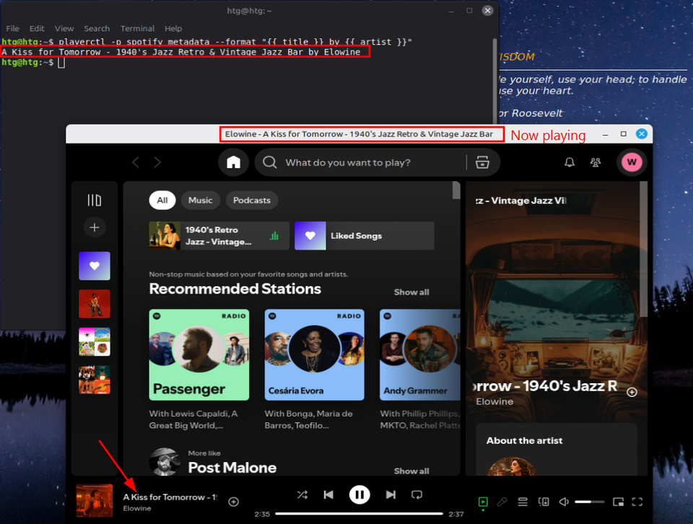Image resolution: width=693 pixels, height=524 pixels.
Task: Select the Music filter chip
Action: pos(200,200)
